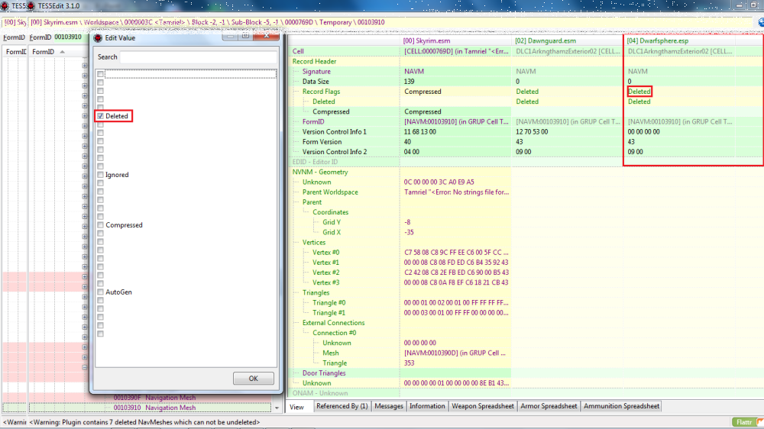The width and height of the screenshot is (764, 429).
Task: Open the Ammunition Spreadsheet tab
Action: tap(621, 406)
